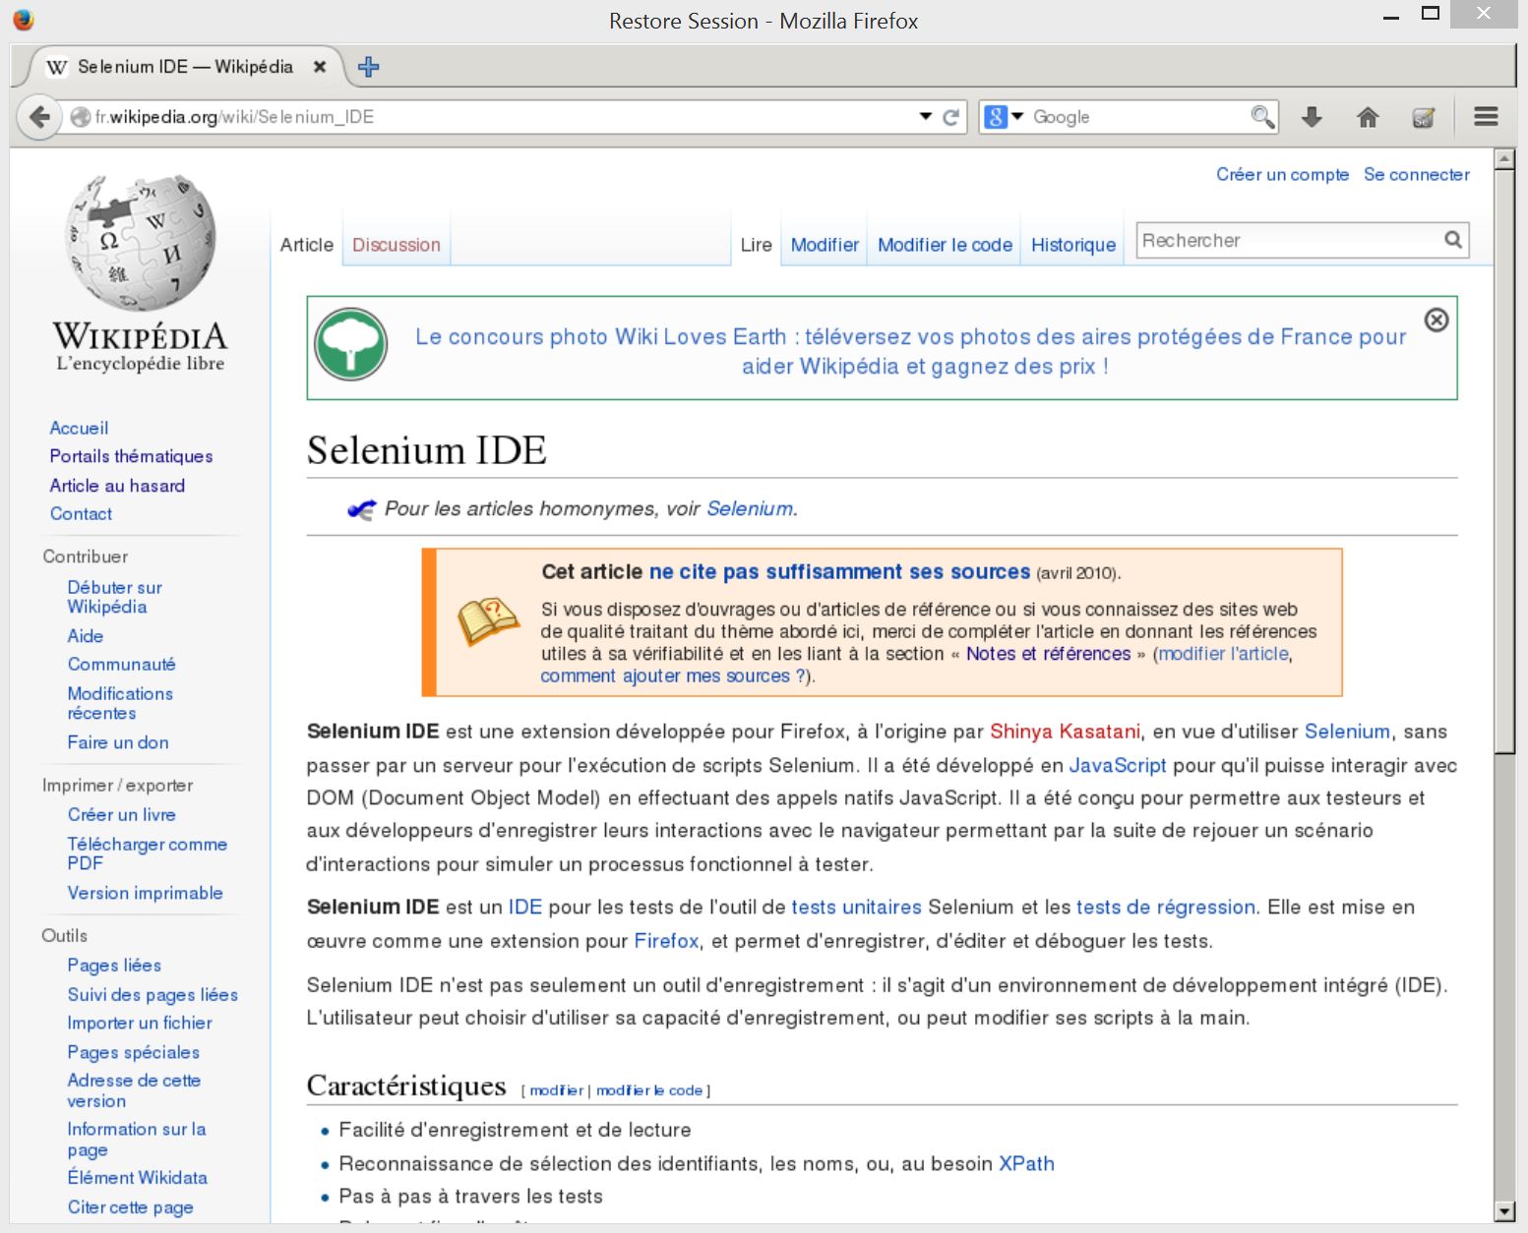1528x1233 pixels.
Task: Click the browser back arrow button
Action: (39, 117)
